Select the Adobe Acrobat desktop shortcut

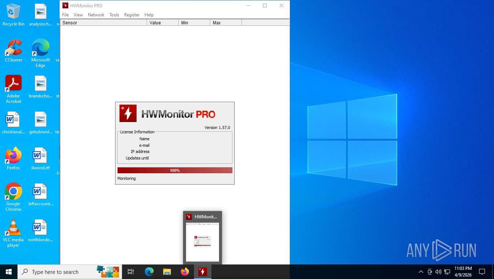[13, 89]
